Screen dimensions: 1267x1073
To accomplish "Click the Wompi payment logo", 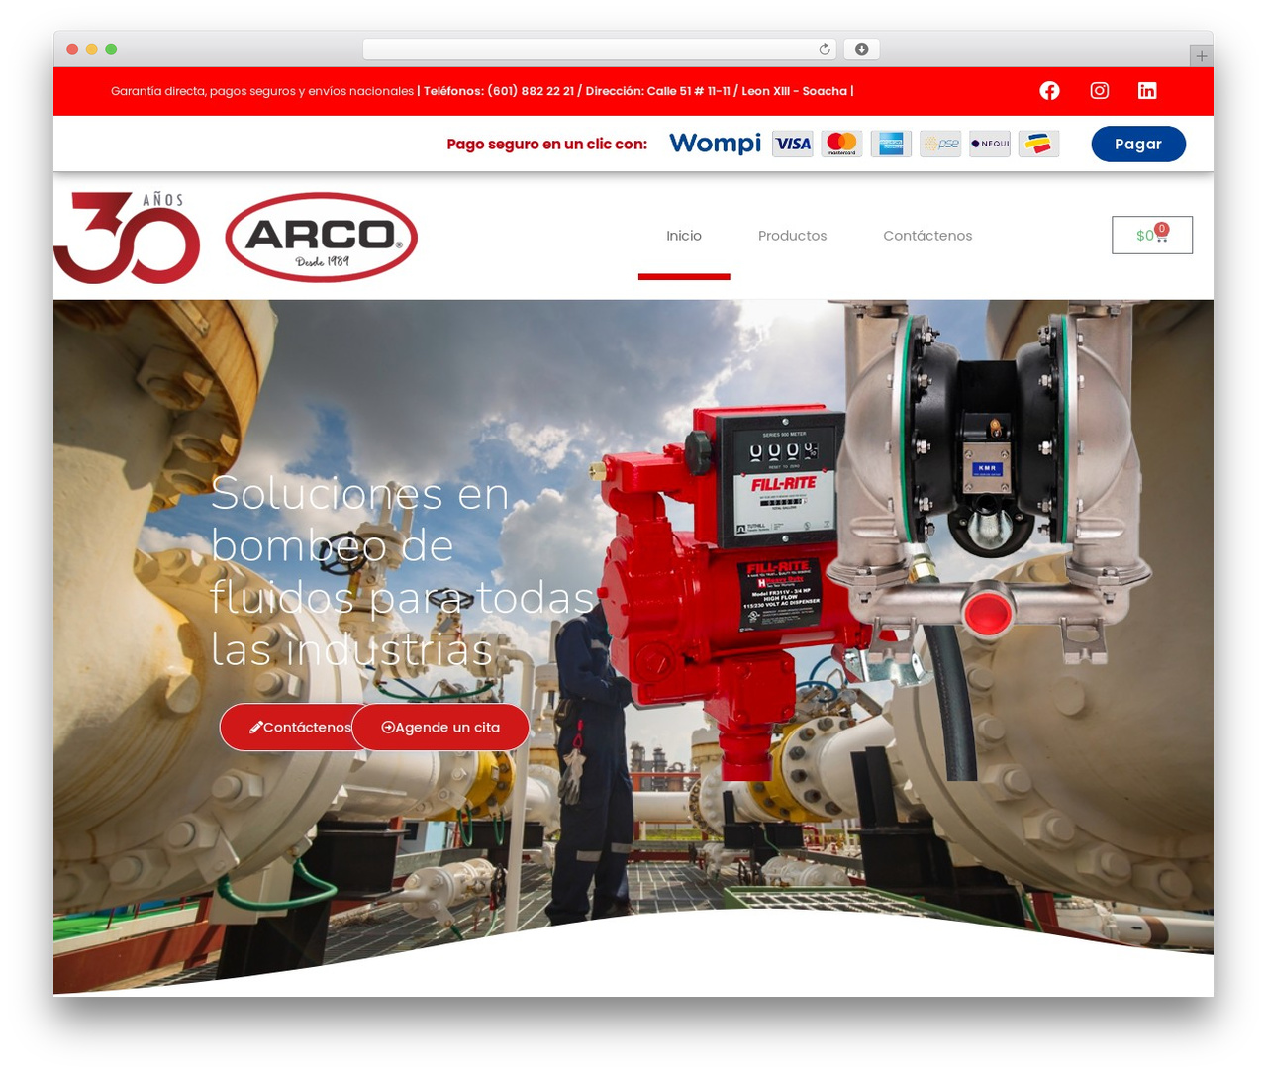I will pos(715,144).
